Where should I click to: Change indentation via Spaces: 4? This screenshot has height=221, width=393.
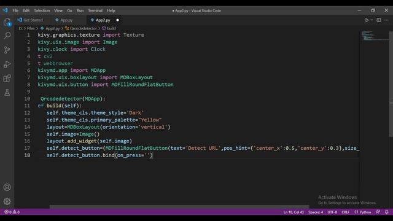(316, 212)
